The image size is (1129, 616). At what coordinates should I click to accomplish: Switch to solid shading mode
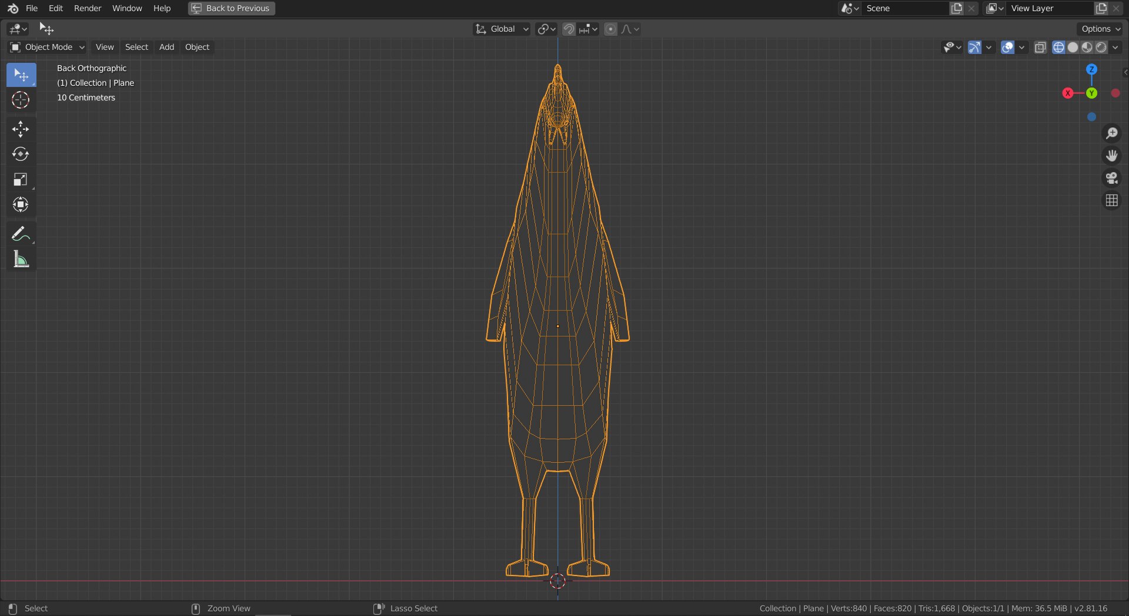click(x=1073, y=48)
